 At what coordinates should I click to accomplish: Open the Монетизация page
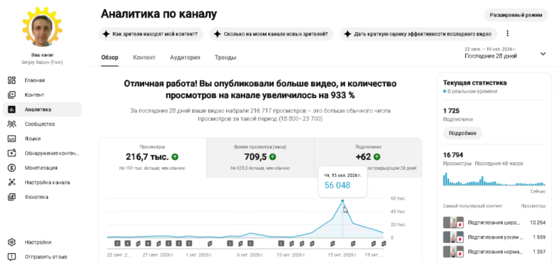42,168
